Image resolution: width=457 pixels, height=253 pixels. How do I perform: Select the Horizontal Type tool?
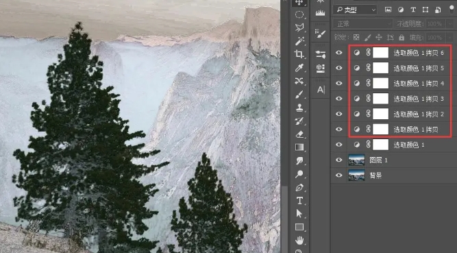pyautogui.click(x=299, y=200)
